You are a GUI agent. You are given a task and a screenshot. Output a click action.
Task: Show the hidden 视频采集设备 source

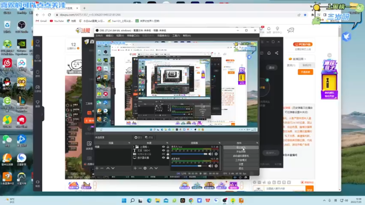click(x=163, y=154)
